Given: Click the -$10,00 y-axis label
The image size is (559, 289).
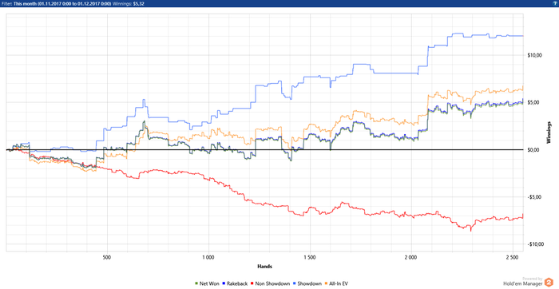Looking at the screenshot, I should tap(536, 244).
